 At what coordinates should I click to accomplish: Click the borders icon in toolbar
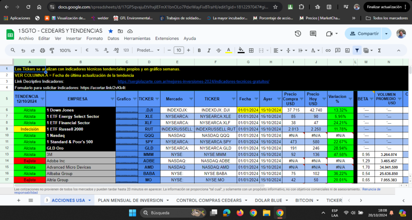click(251, 50)
